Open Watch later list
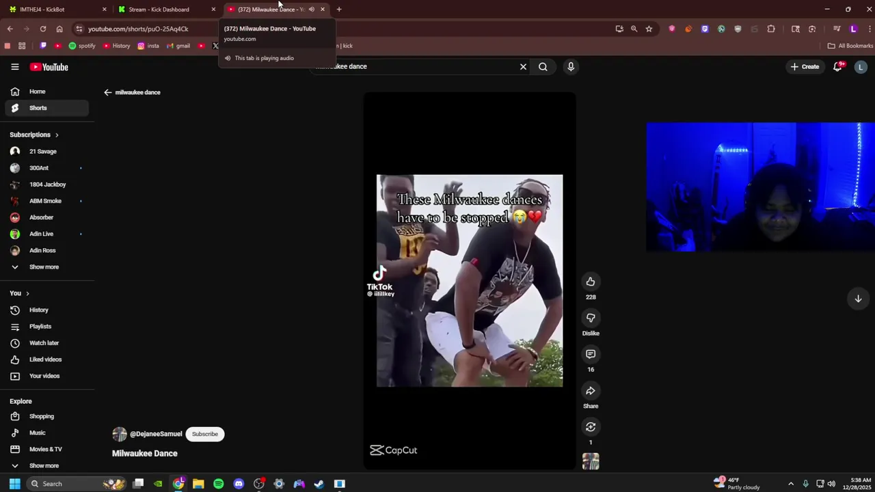The height and width of the screenshot is (492, 875). point(46,343)
